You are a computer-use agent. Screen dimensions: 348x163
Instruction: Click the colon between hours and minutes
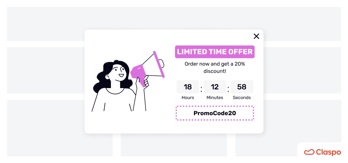[x=201, y=89]
